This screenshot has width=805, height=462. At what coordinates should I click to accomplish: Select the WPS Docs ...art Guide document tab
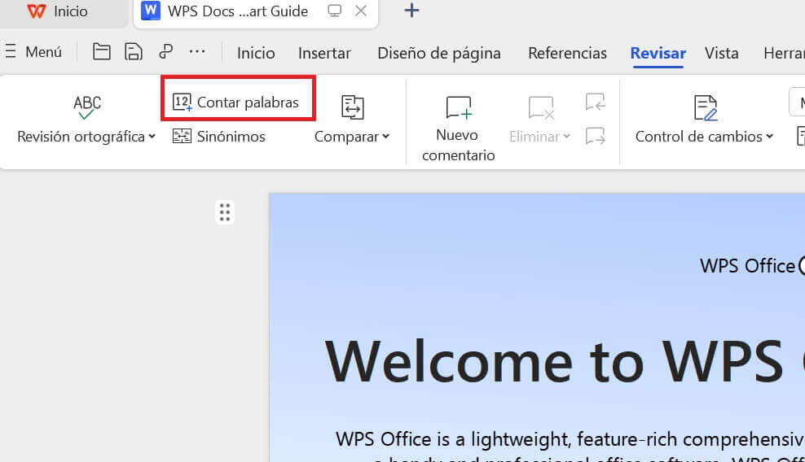(x=238, y=11)
